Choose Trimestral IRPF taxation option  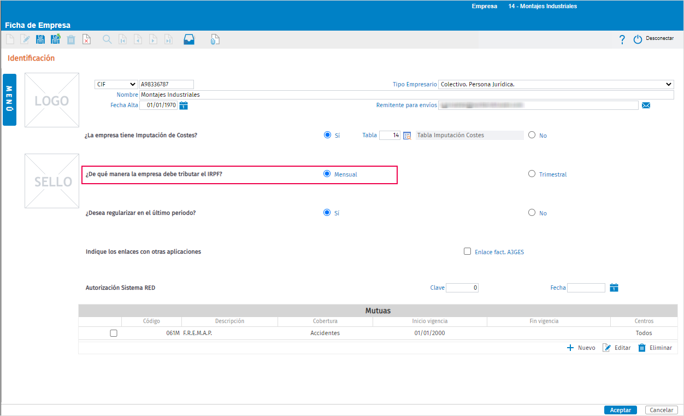tap(532, 174)
